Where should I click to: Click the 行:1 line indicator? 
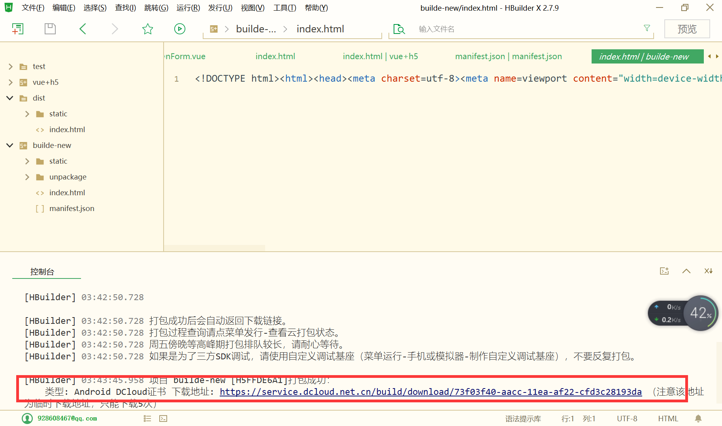point(568,419)
